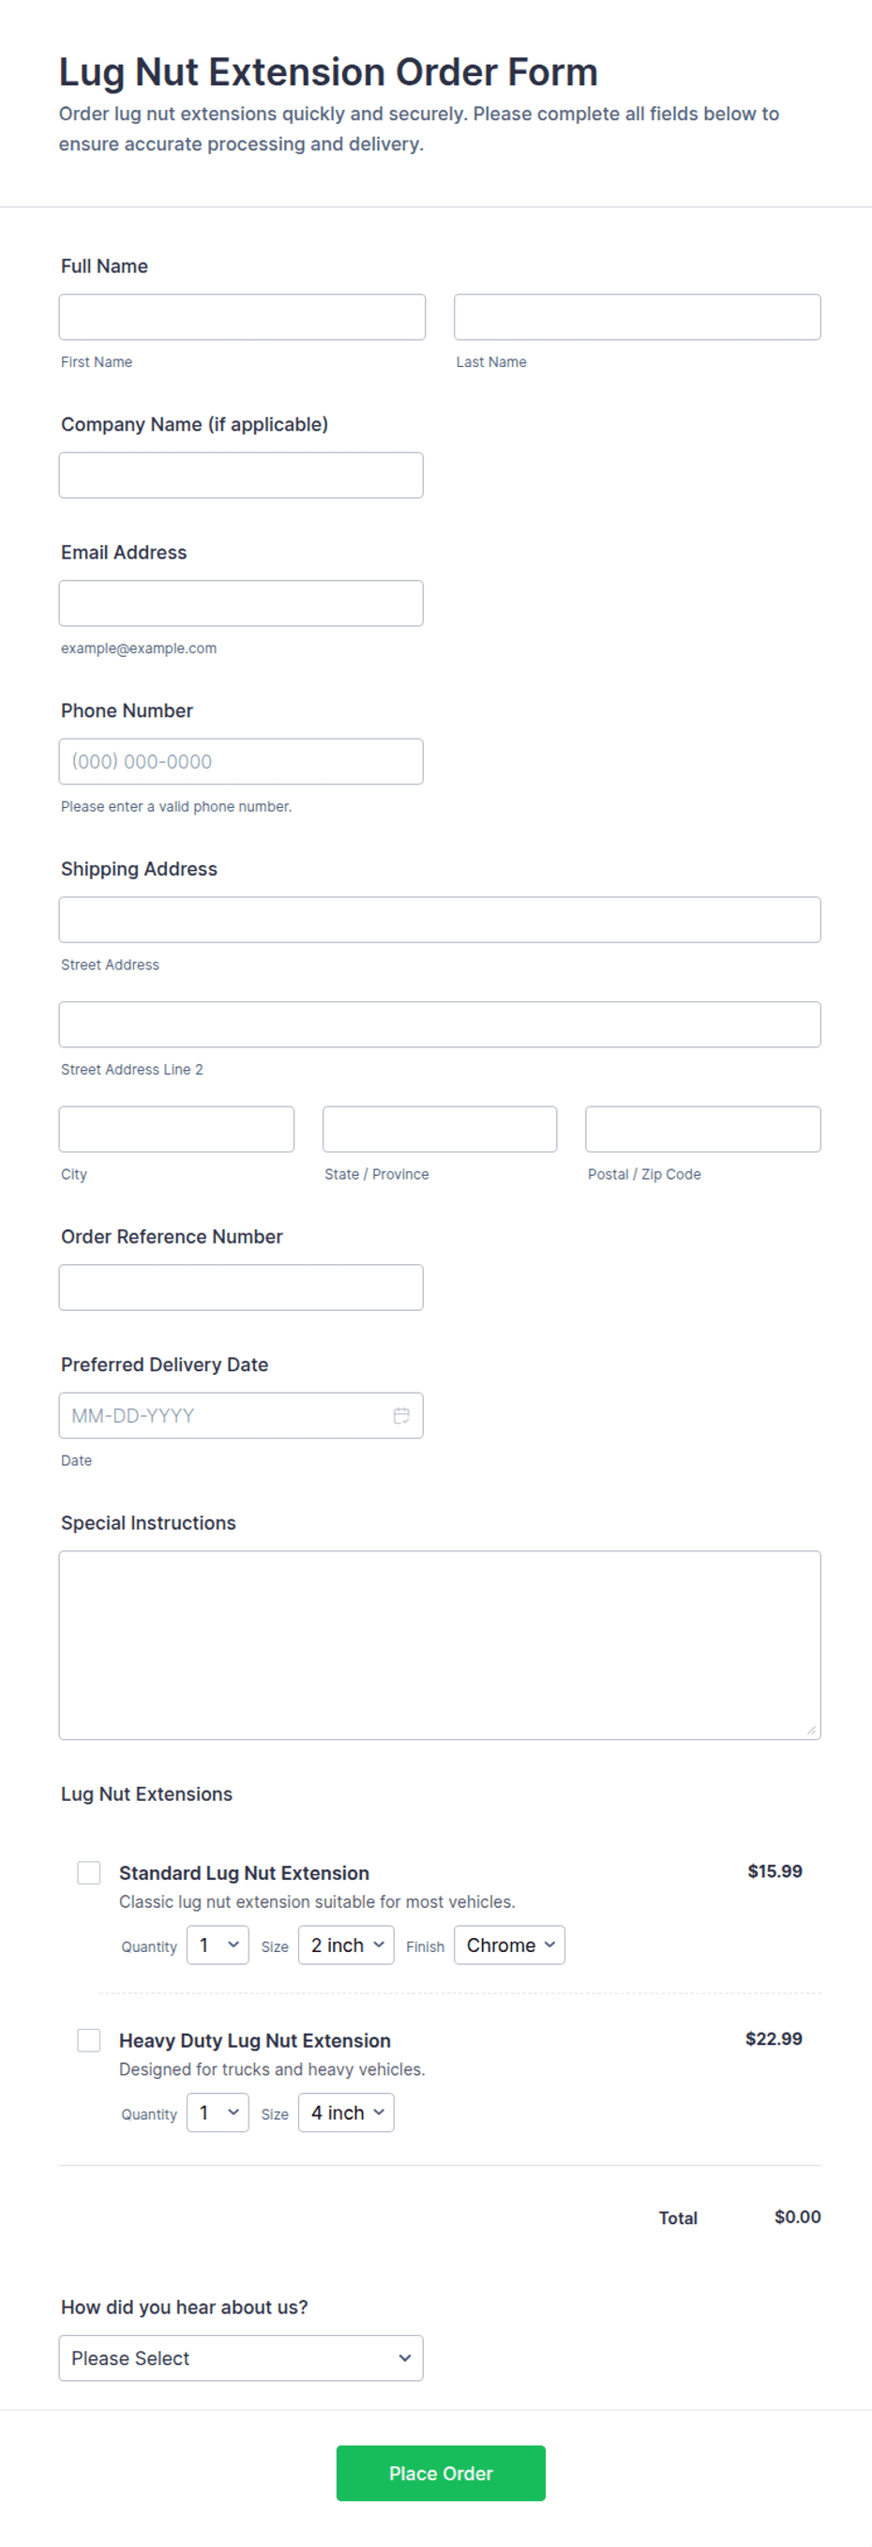
Task: Open the Chrome finish dropdown
Action: pos(509,1944)
